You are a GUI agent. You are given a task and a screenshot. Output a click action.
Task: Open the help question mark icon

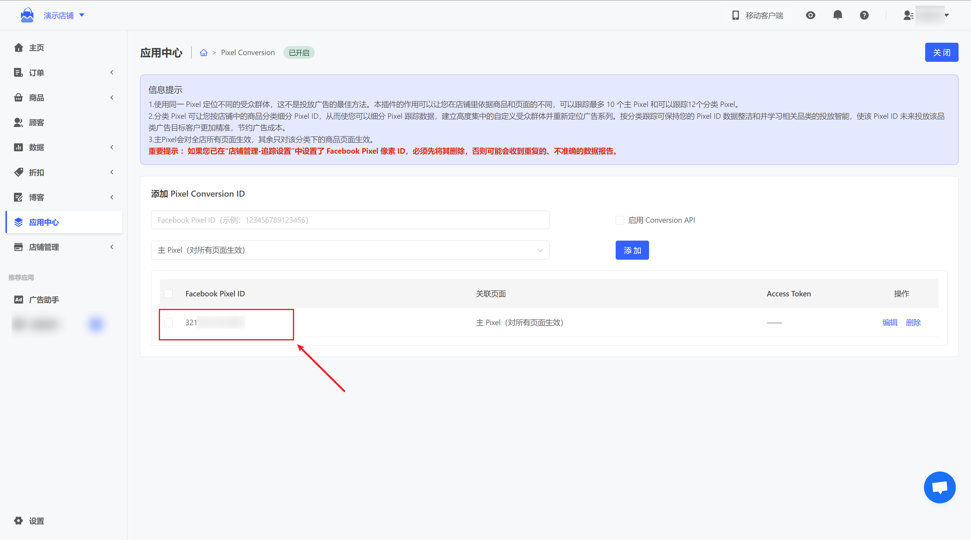click(864, 15)
